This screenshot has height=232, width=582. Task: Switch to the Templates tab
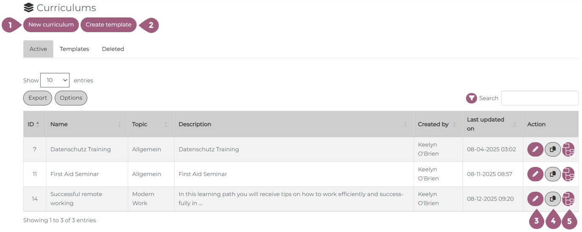(x=74, y=49)
